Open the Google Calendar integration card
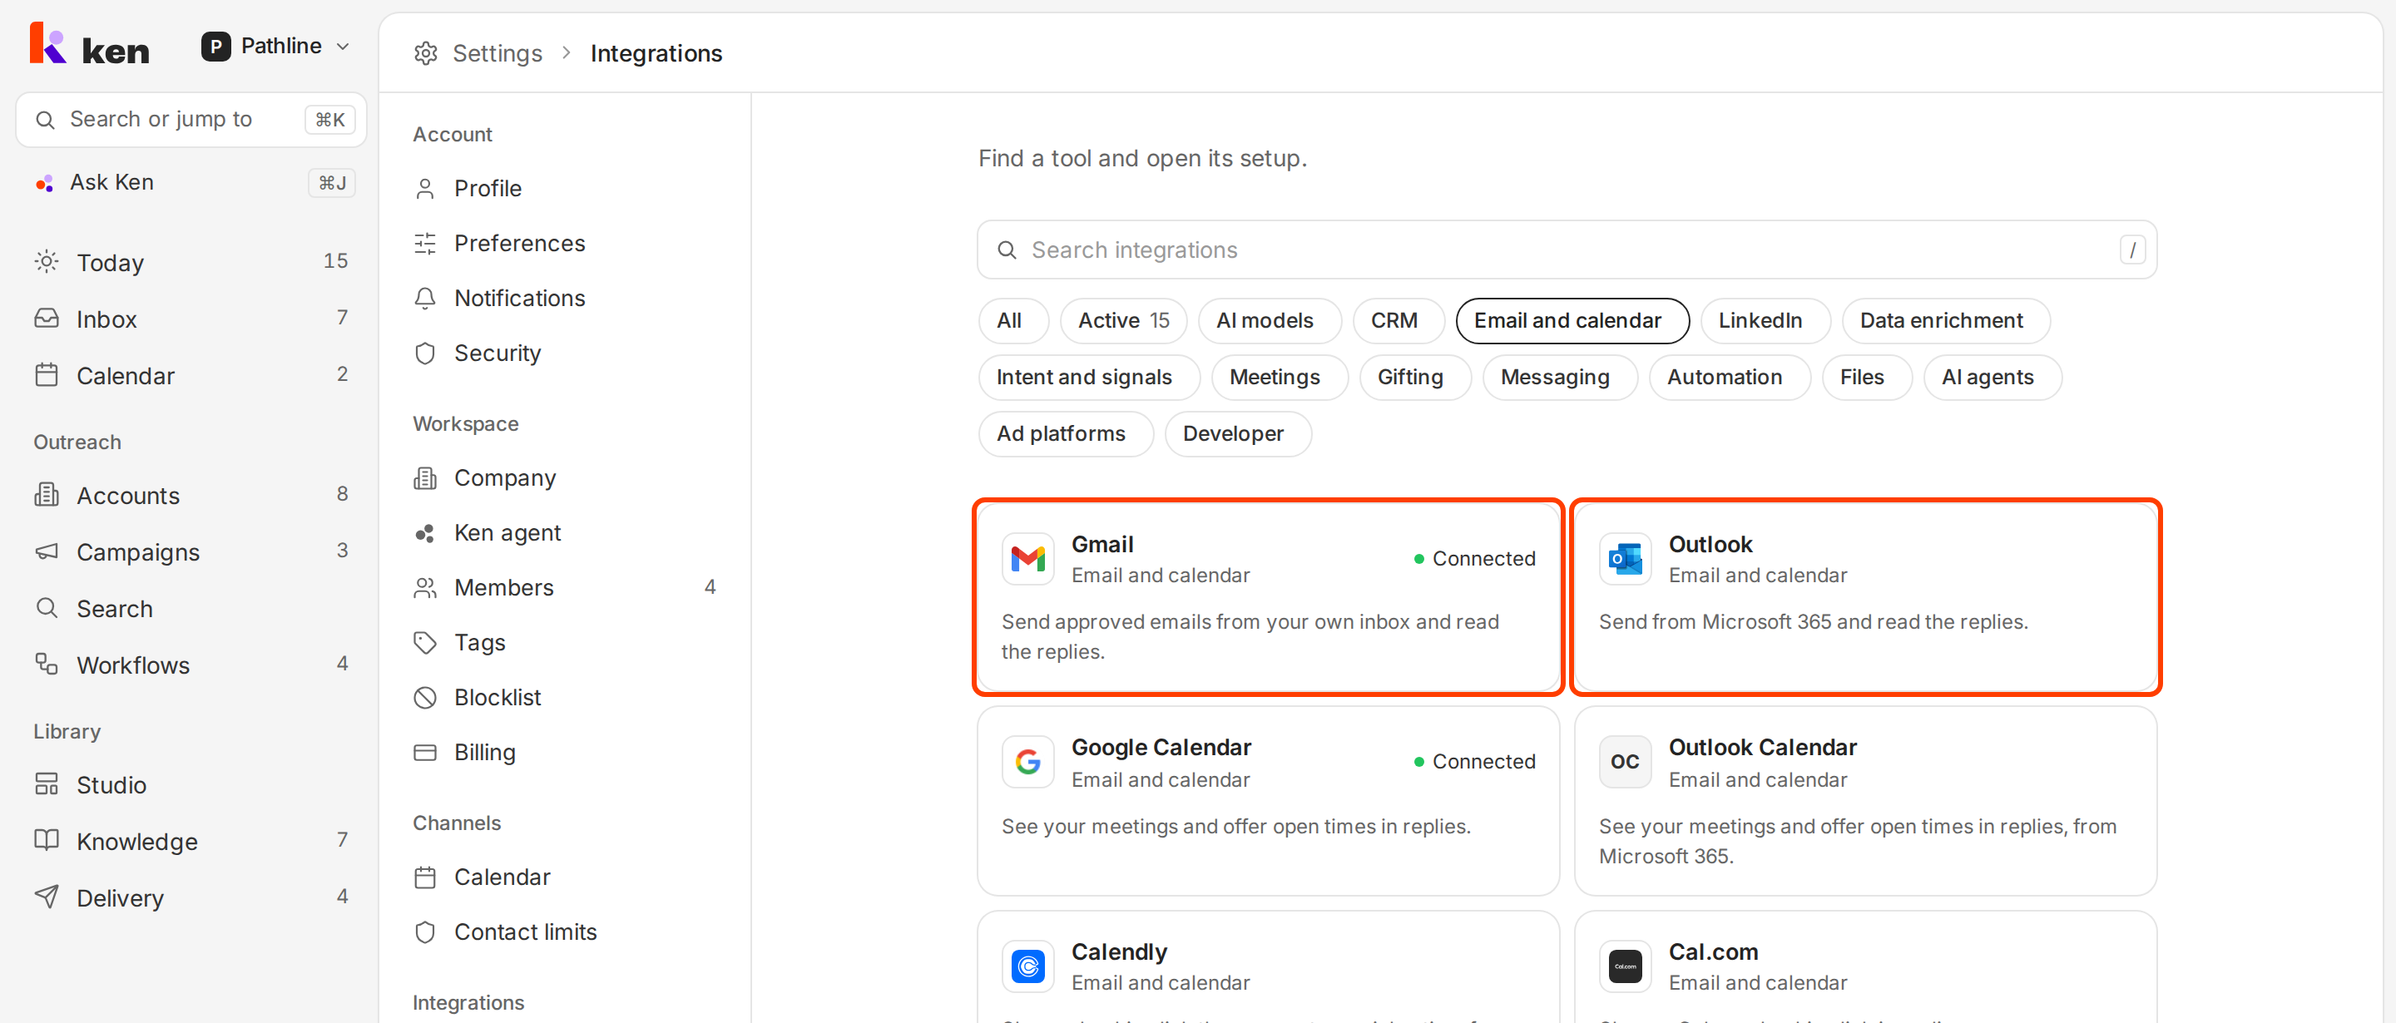The width and height of the screenshot is (2396, 1023). coord(1269,801)
